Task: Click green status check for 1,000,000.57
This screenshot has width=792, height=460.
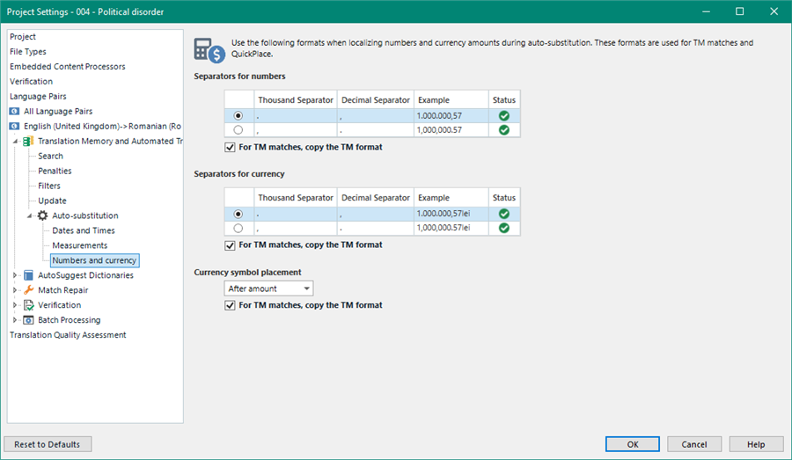Action: tap(503, 130)
